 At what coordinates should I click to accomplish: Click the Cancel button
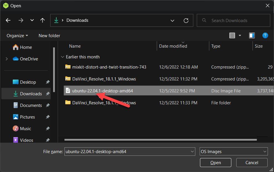pos(252,162)
